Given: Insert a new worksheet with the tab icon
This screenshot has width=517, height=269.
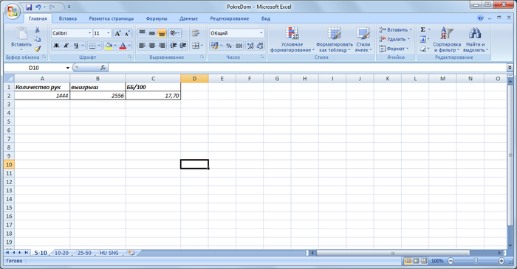Looking at the screenshot, I should click(132, 253).
